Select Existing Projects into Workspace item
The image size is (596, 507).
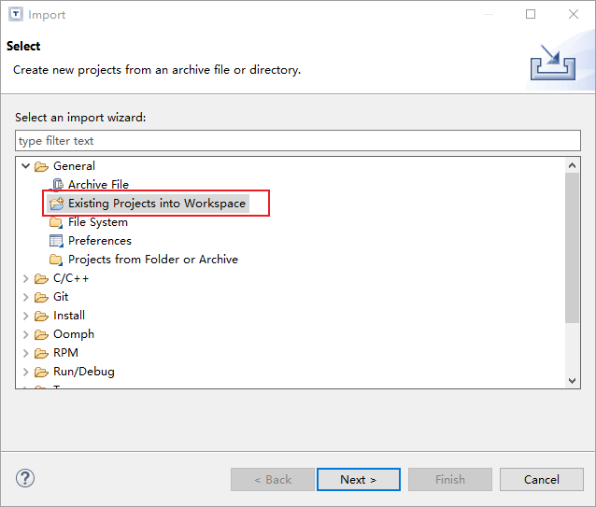pos(156,204)
